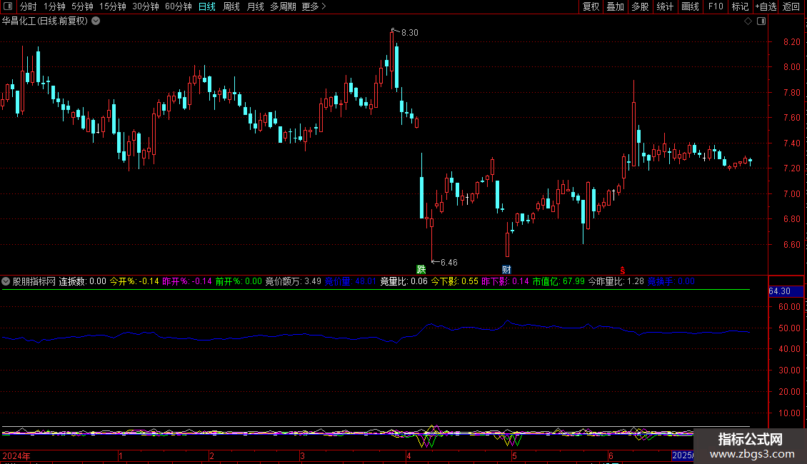
Task: Click the red $ marker on chart
Action: (x=622, y=271)
